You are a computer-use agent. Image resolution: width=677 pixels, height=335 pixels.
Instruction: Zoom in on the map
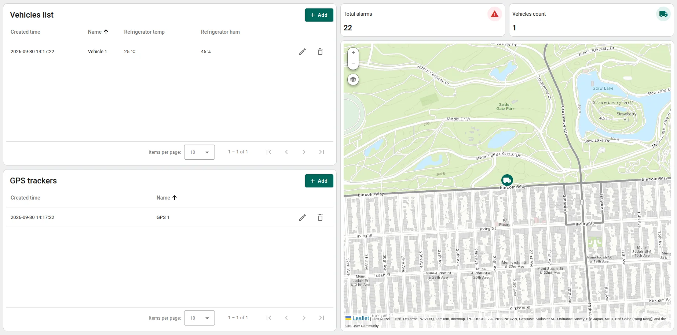click(x=353, y=53)
